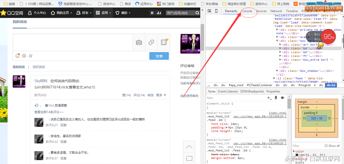Open 应用 dropdown menu
The image size is (344, 164).
pyautogui.click(x=103, y=13)
